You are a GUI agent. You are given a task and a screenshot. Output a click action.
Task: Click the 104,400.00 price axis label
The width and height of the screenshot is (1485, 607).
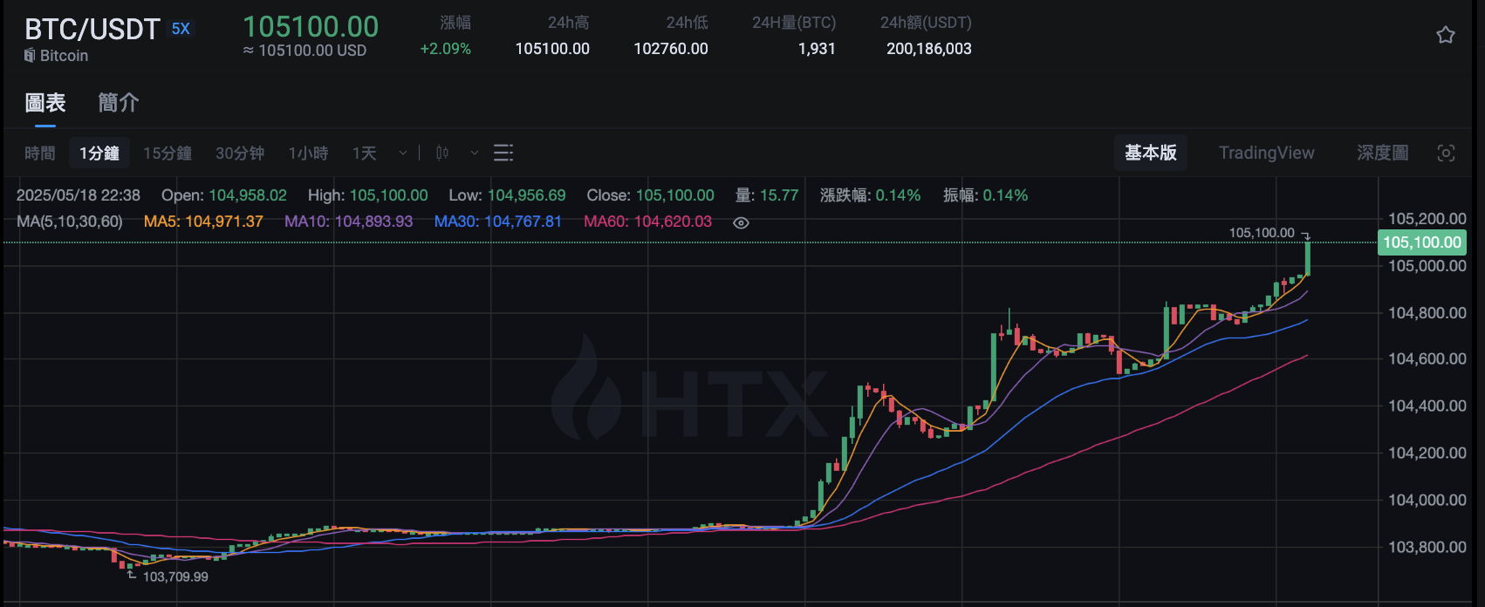pos(1427,406)
